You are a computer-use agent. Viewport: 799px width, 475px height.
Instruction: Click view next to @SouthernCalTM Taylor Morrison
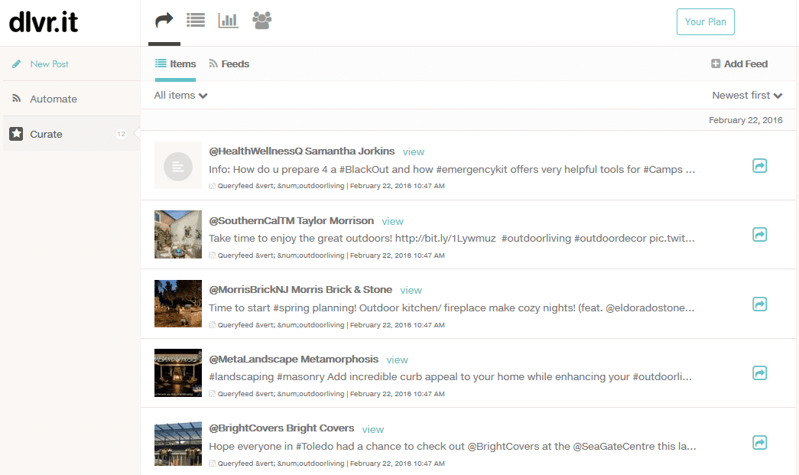coord(392,221)
